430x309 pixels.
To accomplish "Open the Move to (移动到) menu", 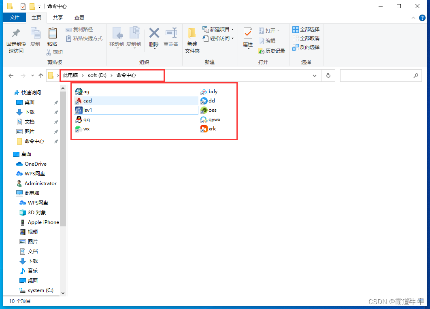I will pyautogui.click(x=117, y=38).
